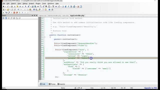This screenshot has width=160, height=90.
Task: Apply Bold formatting in toolbar
Action: [x=3, y=6]
